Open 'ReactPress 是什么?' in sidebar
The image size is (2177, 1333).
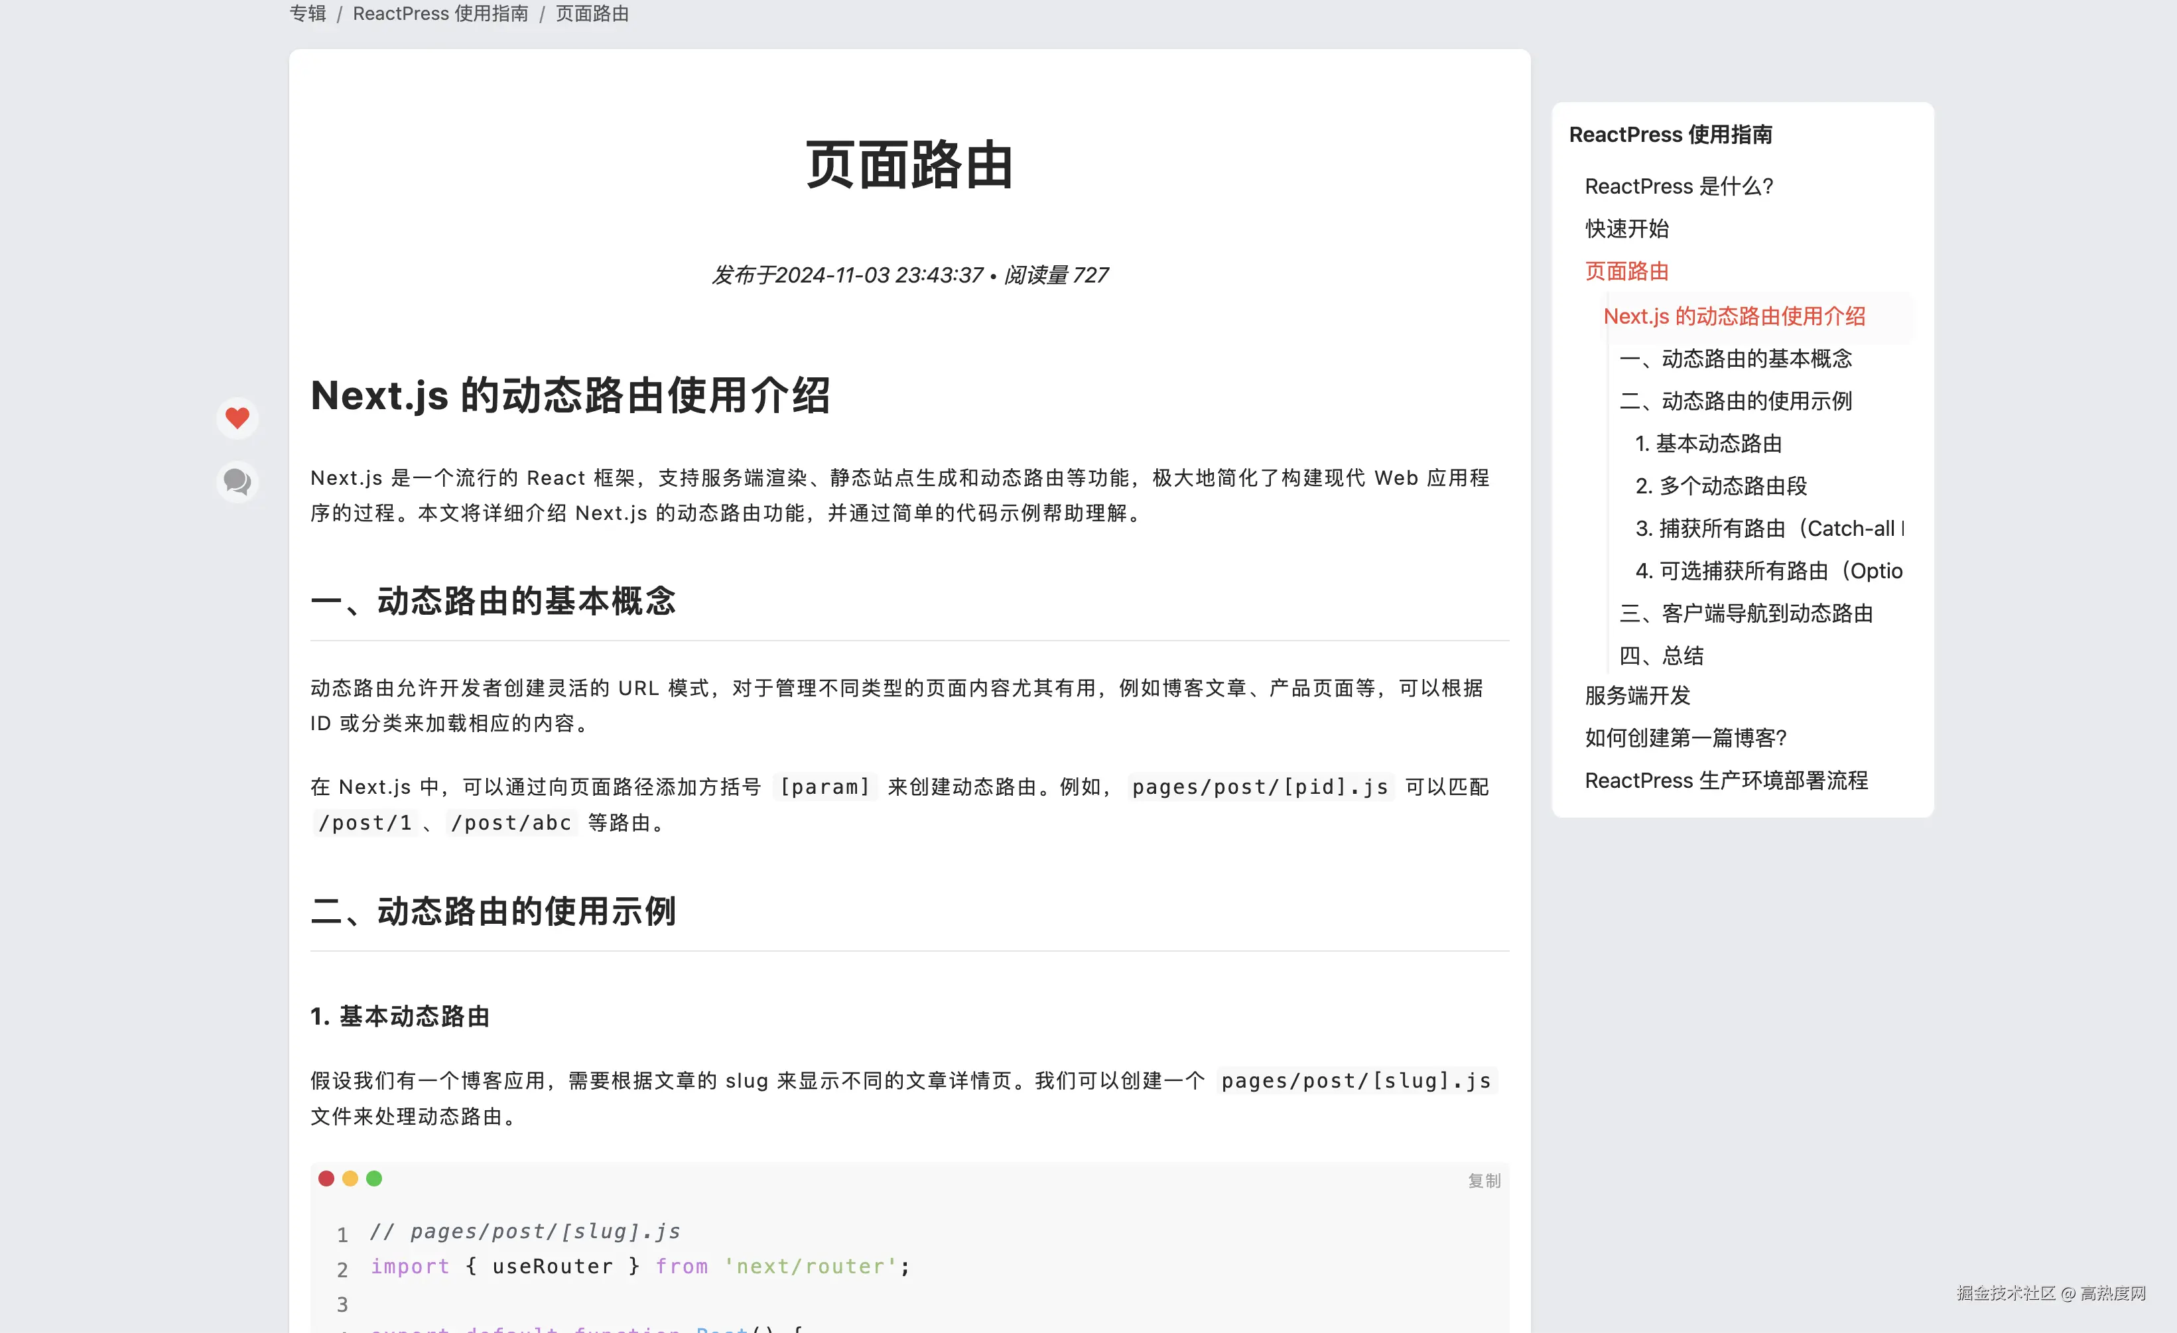click(x=1679, y=186)
